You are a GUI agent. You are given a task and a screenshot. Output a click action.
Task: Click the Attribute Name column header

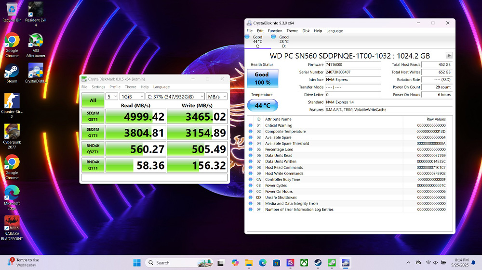pyautogui.click(x=278, y=119)
